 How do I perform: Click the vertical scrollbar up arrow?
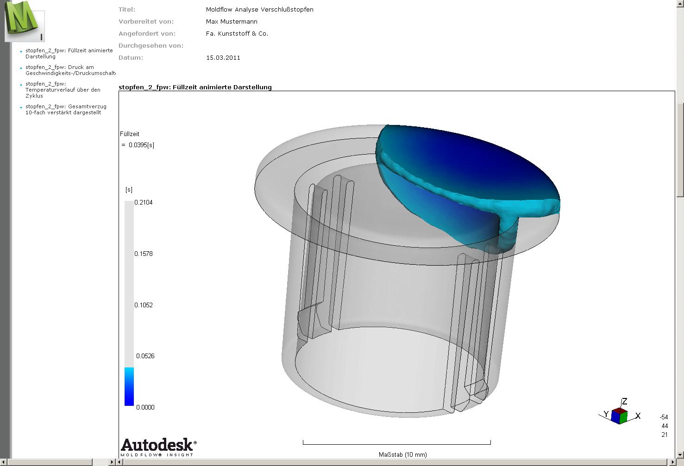point(680,4)
